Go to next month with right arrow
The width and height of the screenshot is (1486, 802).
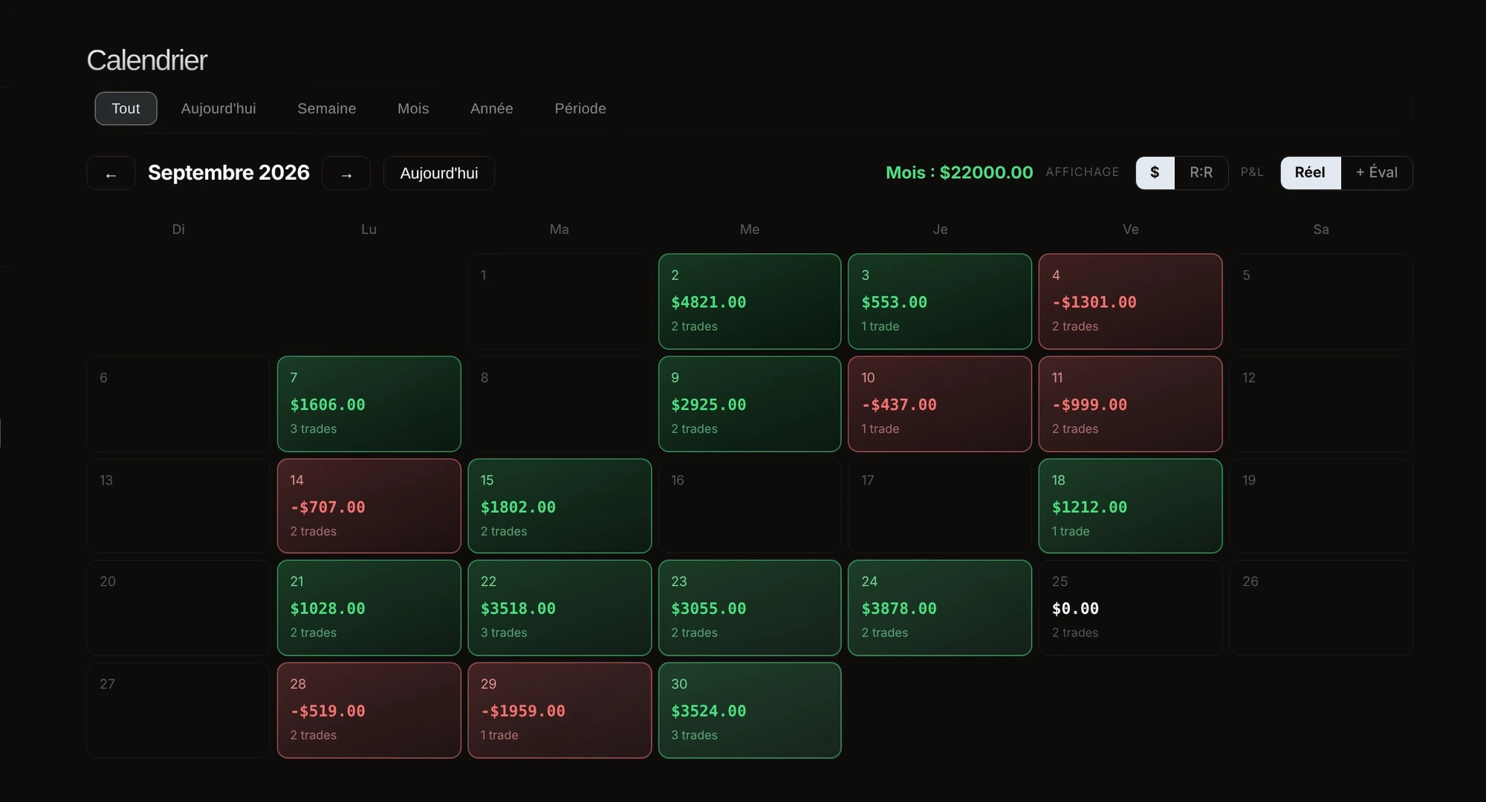tap(346, 173)
